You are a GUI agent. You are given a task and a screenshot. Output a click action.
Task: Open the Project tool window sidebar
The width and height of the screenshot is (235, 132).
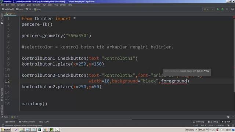tap(2, 19)
